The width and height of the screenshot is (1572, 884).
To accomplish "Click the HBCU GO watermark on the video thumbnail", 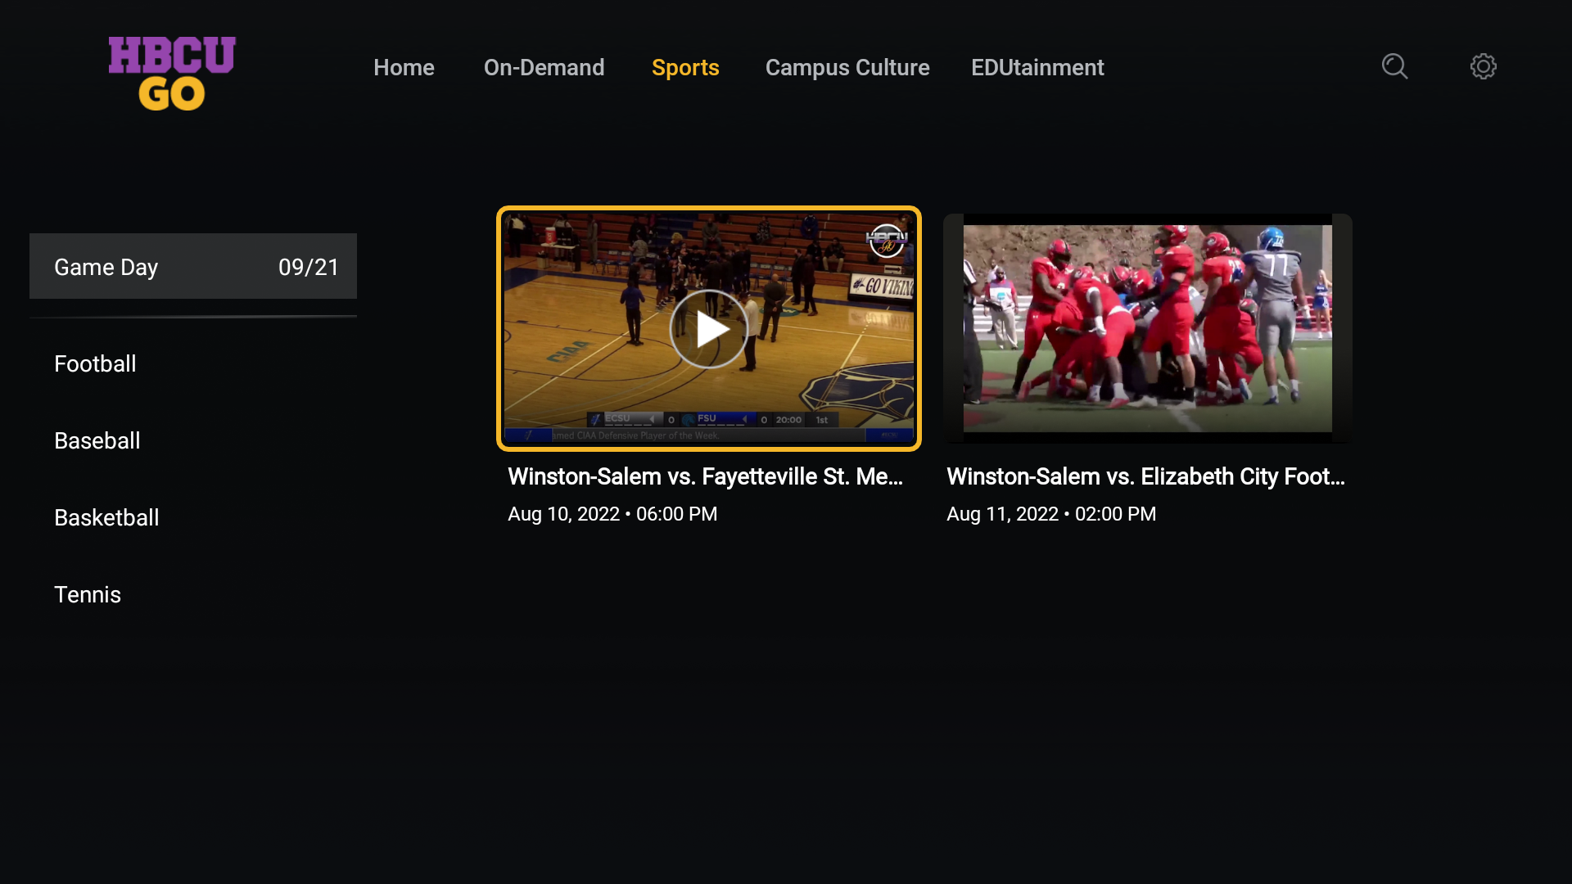I will [887, 240].
